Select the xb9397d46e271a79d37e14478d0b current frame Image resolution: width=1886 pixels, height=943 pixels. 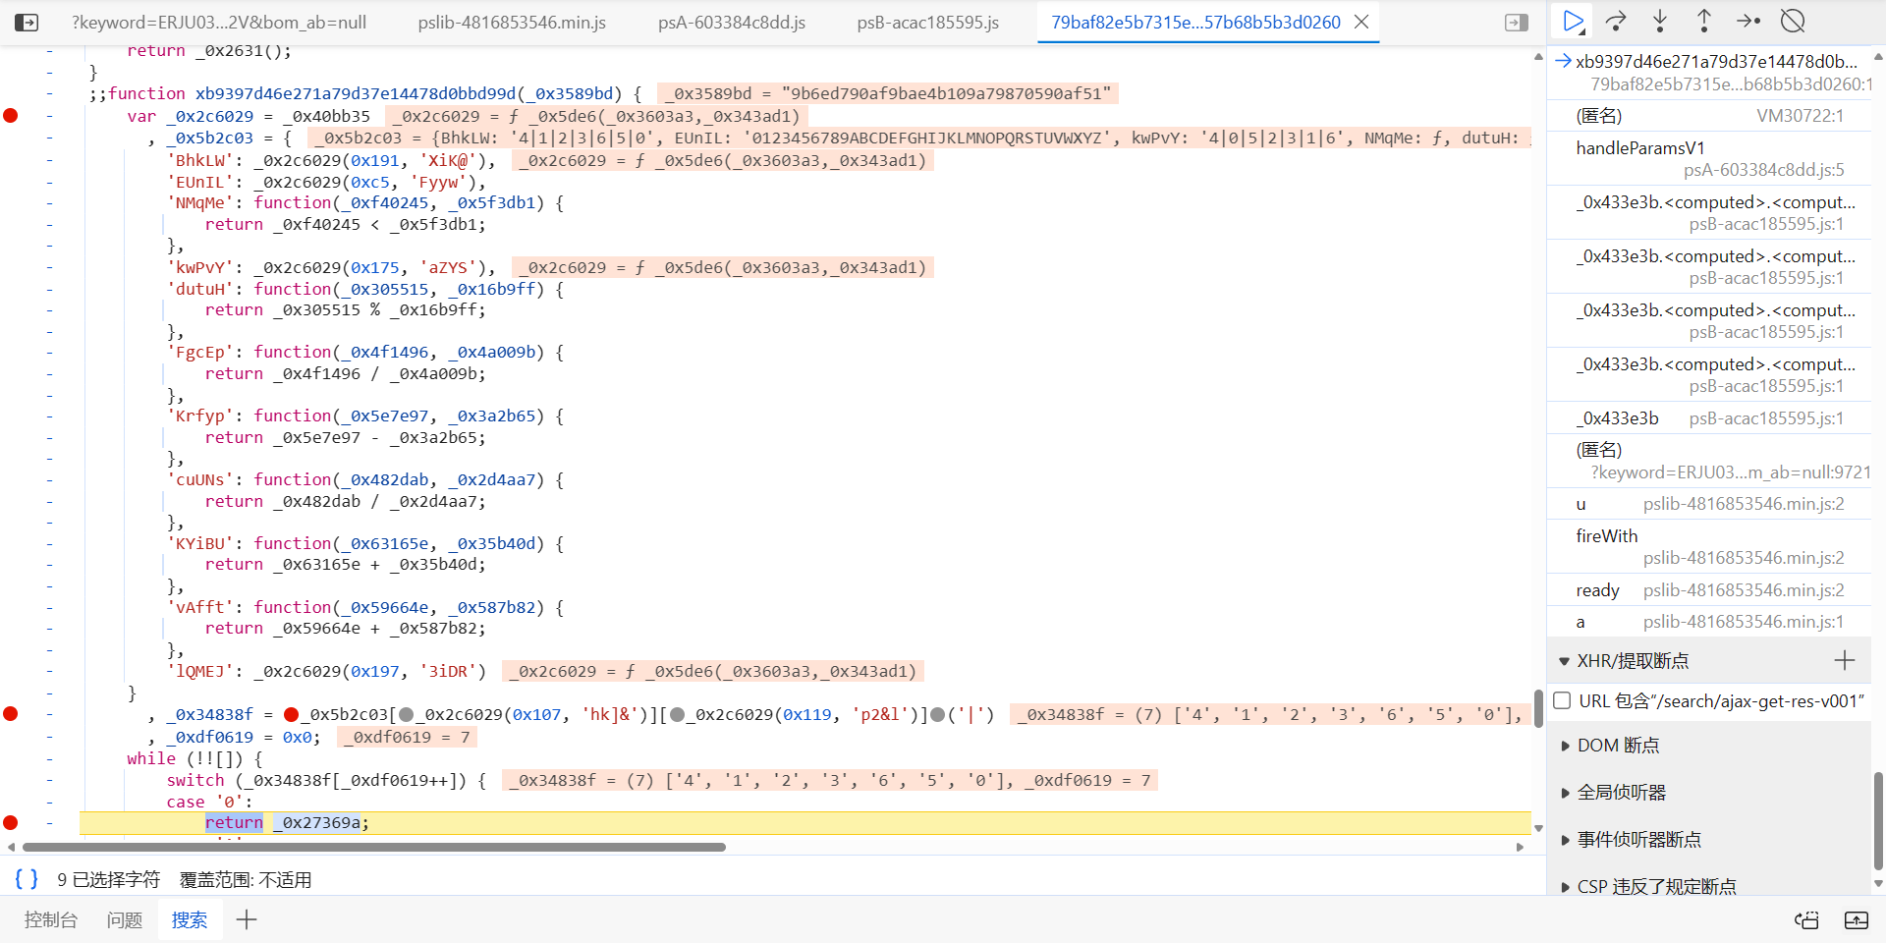click(1709, 73)
